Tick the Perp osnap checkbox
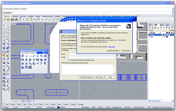This screenshot has height=111, width=176. pyautogui.click(x=38, y=104)
